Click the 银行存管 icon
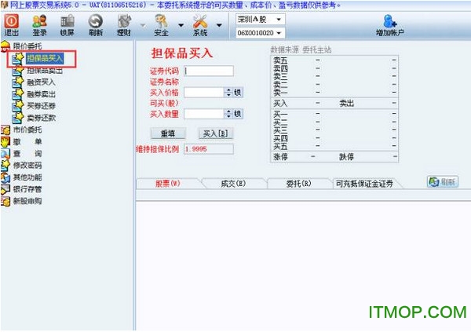Screen dimensions: 471x332 (5, 189)
